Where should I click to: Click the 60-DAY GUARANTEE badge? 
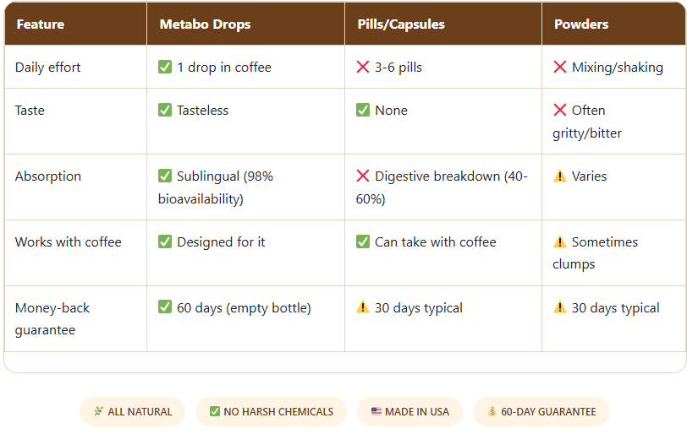coord(541,411)
